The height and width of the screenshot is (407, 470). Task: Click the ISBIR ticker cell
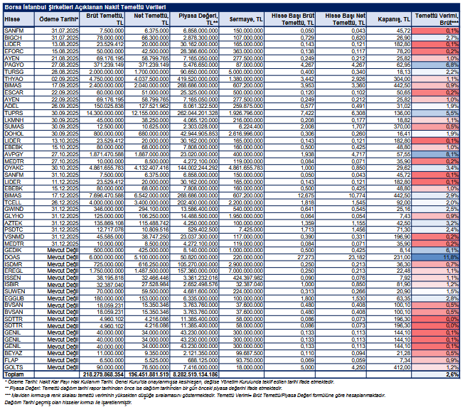point(19,285)
